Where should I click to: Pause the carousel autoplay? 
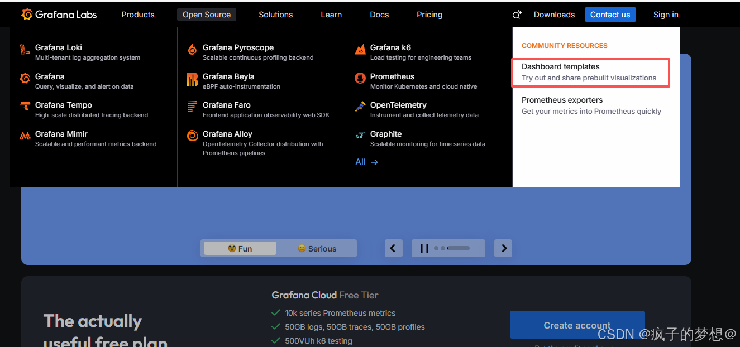click(424, 248)
